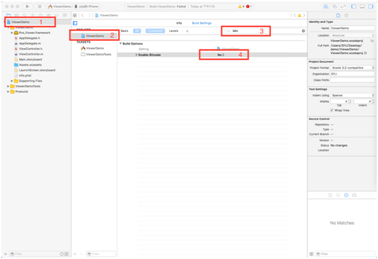Reveal full path in Finder arrow
Screen dimensions: 378x259
click(x=366, y=53)
